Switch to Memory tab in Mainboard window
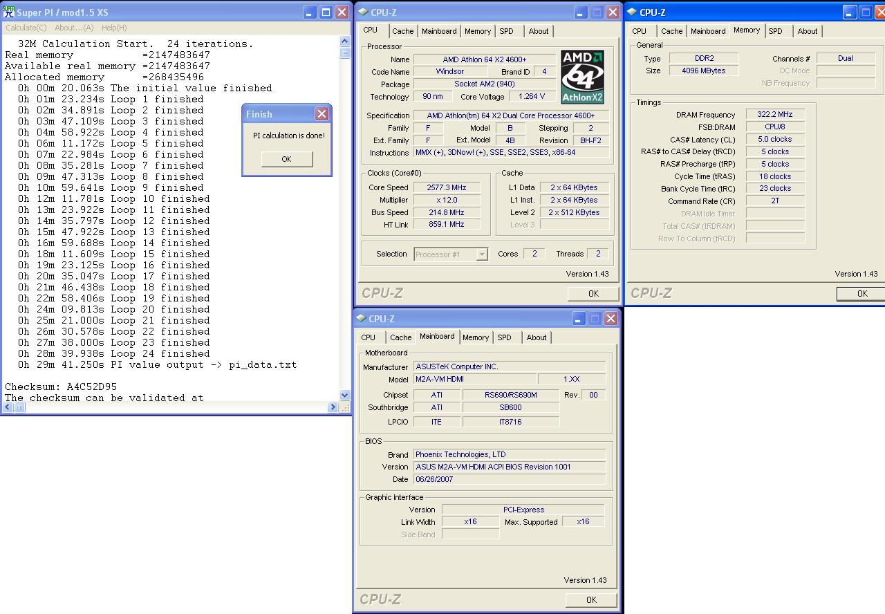This screenshot has width=885, height=614. pos(476,337)
